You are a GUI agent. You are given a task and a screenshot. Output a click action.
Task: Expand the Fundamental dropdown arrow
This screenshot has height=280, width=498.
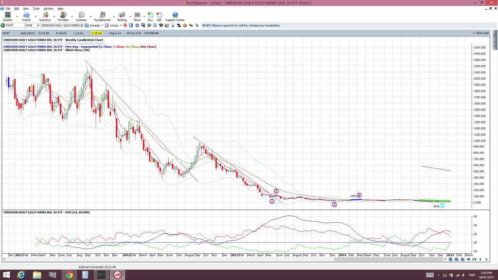(114, 16)
